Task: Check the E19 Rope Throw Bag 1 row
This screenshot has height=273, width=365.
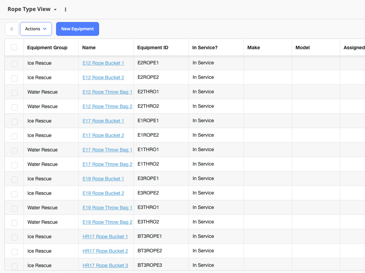Action: (14, 208)
